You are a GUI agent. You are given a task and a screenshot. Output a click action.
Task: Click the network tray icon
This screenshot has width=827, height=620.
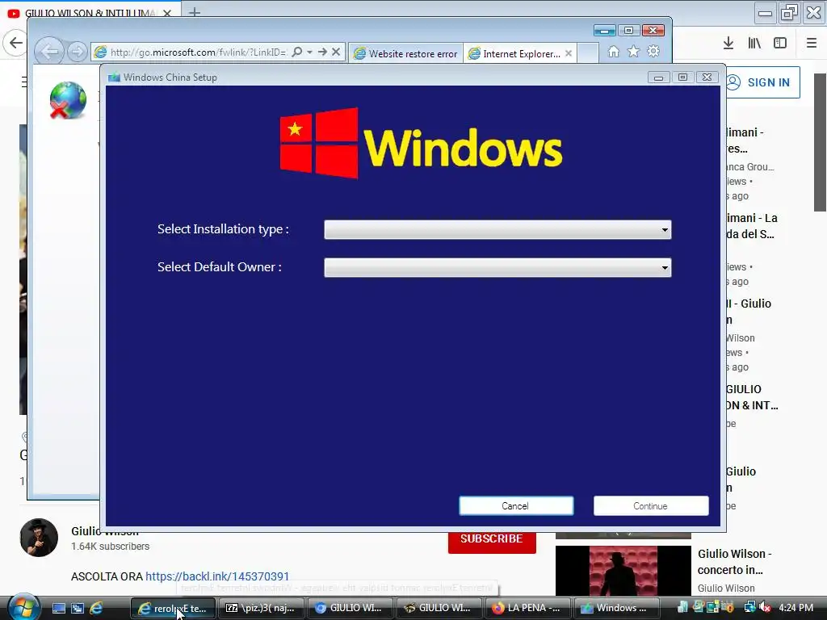pyautogui.click(x=749, y=608)
